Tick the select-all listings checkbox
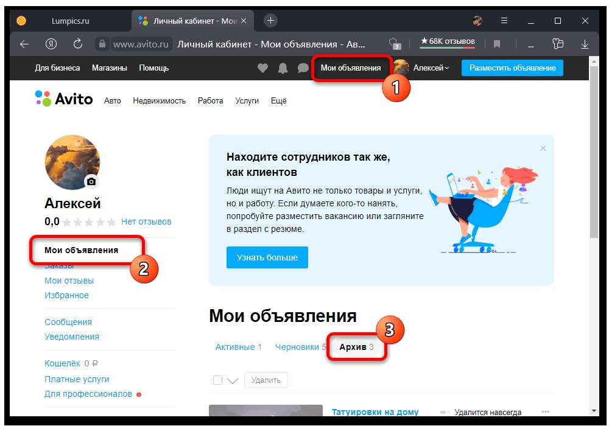 coord(217,380)
